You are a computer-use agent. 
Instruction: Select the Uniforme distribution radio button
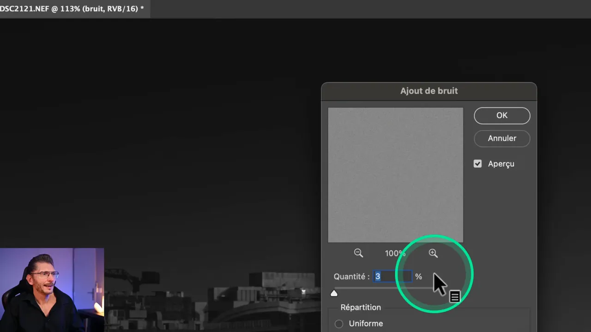[339, 324]
